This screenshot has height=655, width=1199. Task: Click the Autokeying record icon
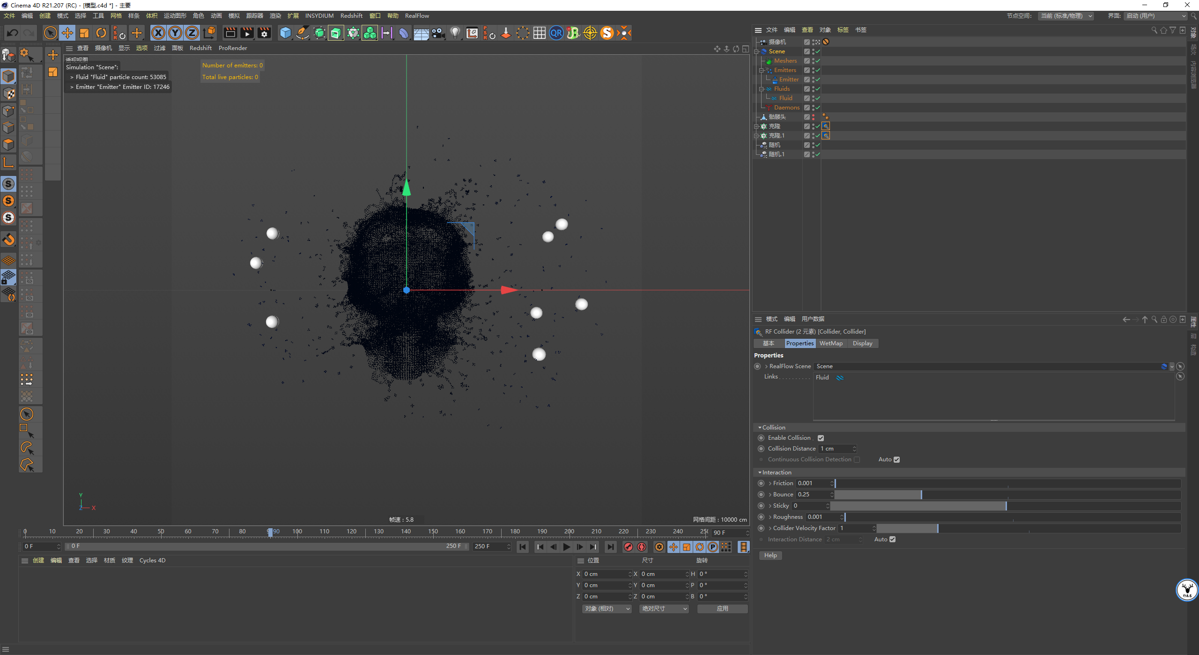(x=642, y=546)
